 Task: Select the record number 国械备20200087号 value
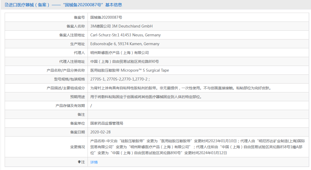106,17
